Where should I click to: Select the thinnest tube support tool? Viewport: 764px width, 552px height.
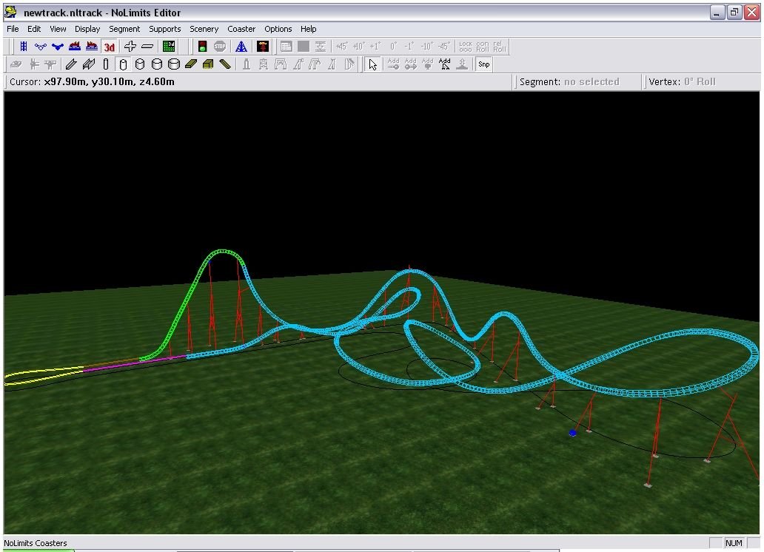pos(106,64)
